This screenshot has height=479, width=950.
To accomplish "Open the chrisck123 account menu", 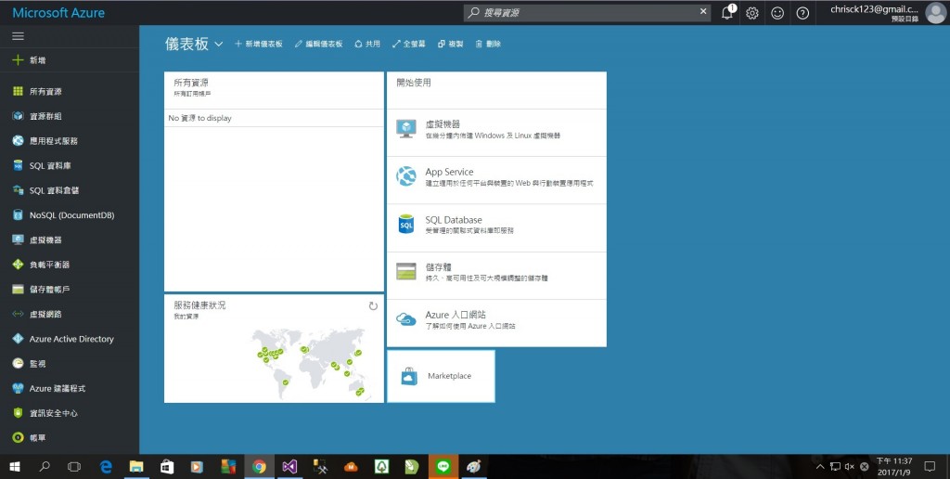I will click(x=888, y=13).
